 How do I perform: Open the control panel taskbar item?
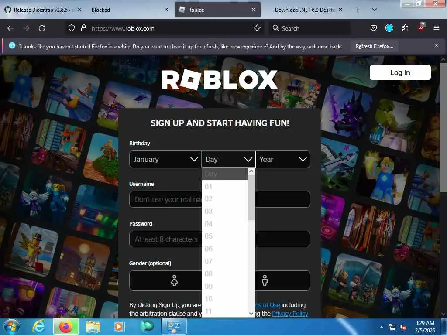pyautogui.click(x=174, y=327)
